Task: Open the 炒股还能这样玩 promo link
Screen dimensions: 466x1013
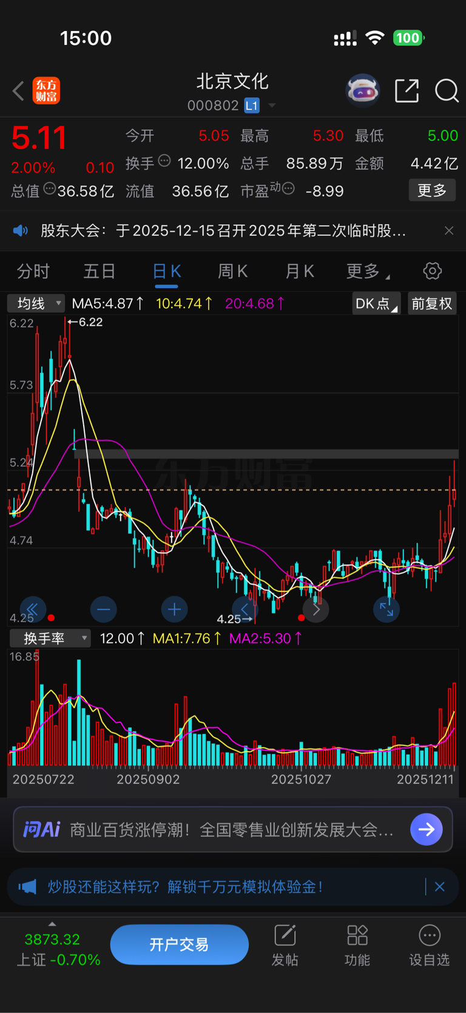Action: pyautogui.click(x=185, y=887)
